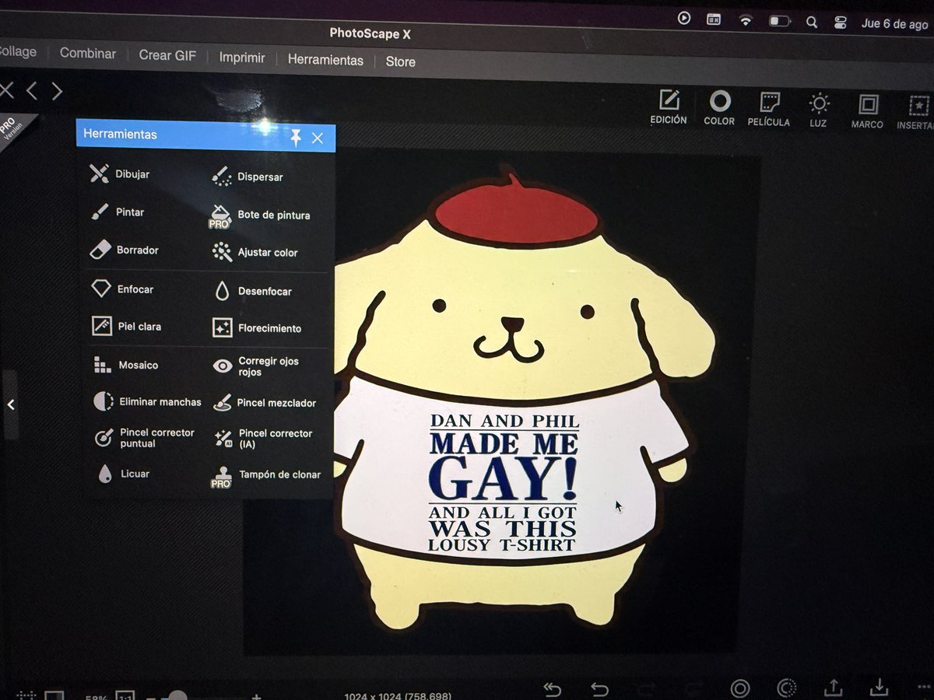Go to the previous image arrow
This screenshot has height=700, width=934.
coord(31,91)
